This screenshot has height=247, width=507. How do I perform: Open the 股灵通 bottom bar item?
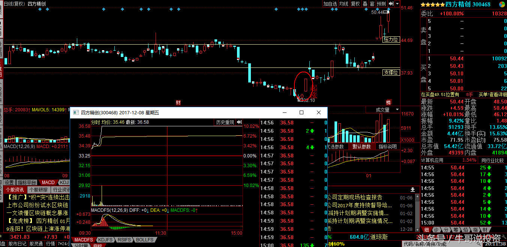36,244
